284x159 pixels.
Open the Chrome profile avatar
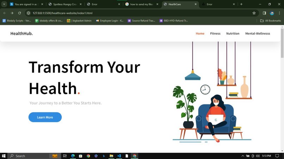click(x=272, y=13)
